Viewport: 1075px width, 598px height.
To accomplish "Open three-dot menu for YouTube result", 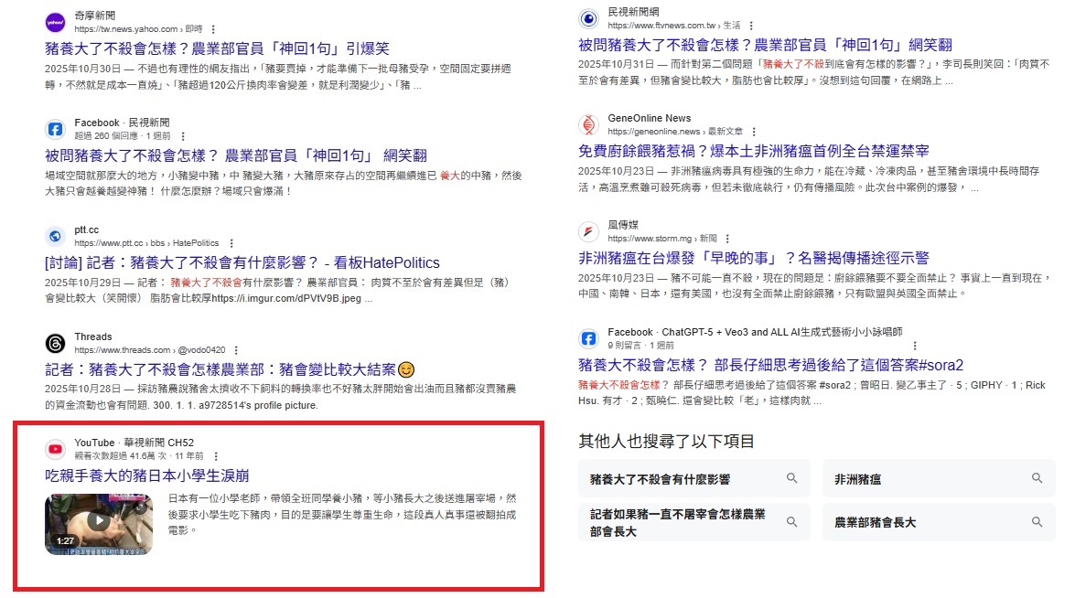I will point(216,455).
